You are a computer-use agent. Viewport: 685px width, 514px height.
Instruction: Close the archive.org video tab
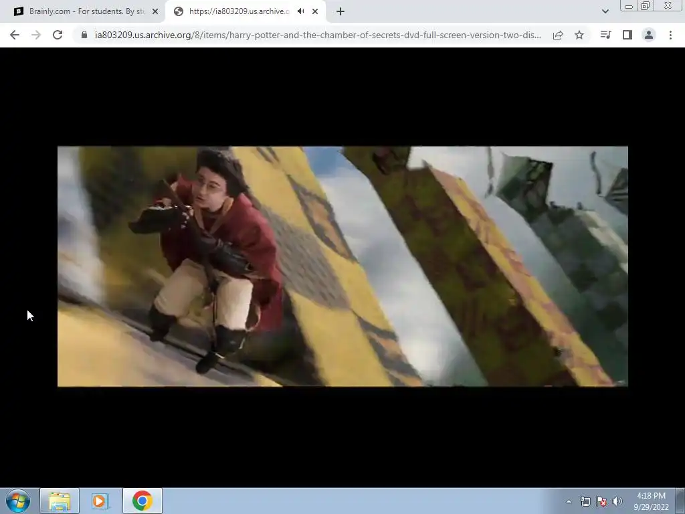[315, 11]
